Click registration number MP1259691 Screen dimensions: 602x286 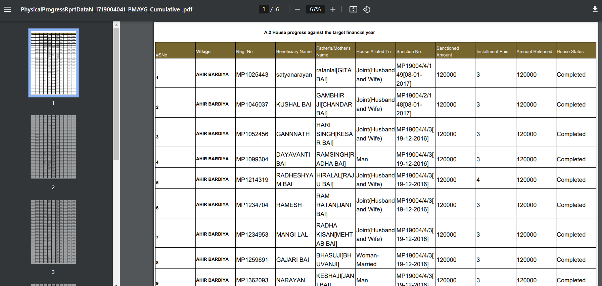click(252, 260)
